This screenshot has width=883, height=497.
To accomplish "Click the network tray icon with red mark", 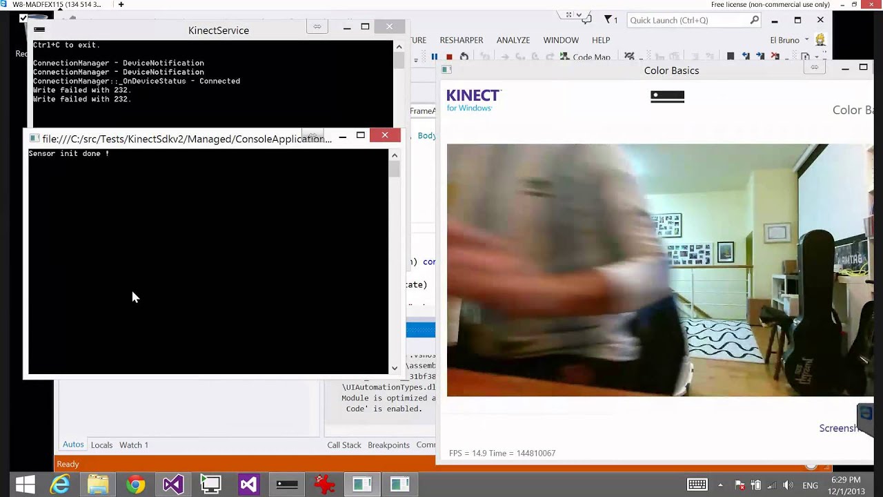I will (740, 485).
